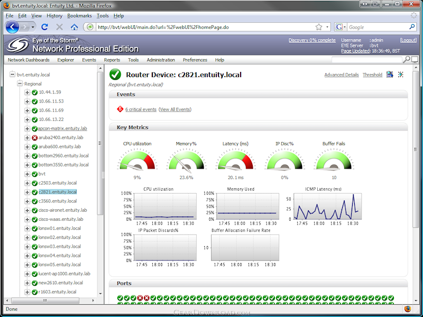Click the green status icon of 10.44.1.59
Screen dimensions: 423x317
34,92
